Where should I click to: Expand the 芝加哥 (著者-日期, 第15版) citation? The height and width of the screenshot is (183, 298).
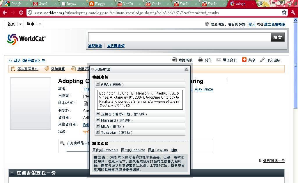point(98,114)
